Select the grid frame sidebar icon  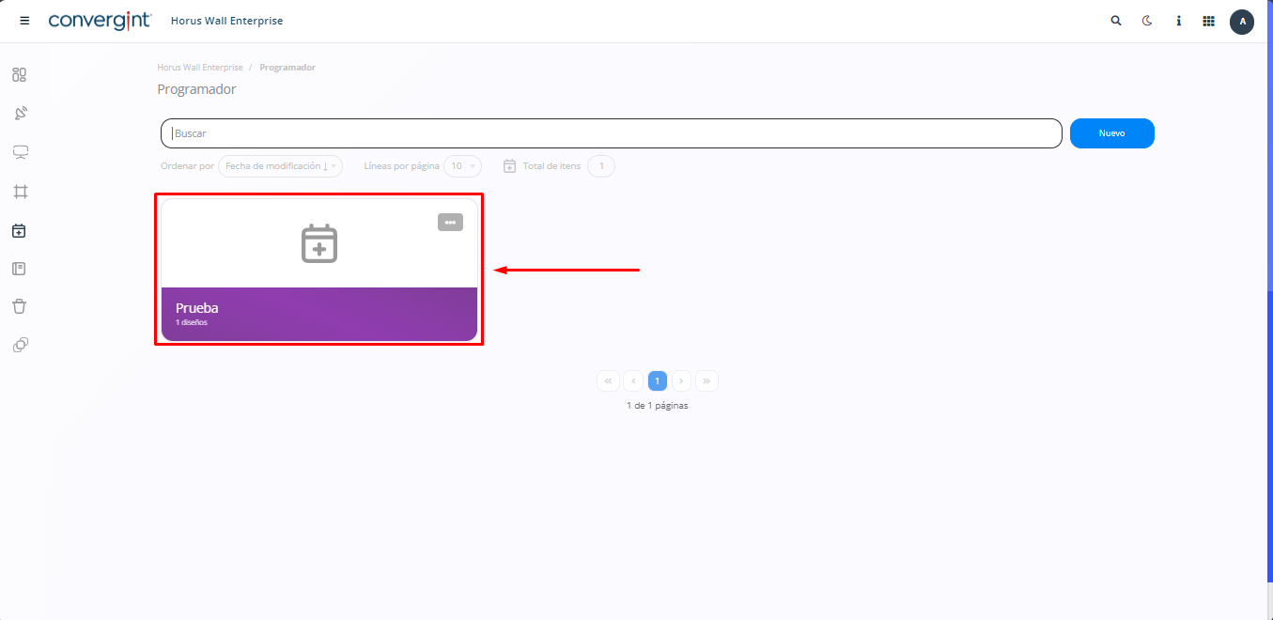point(20,192)
